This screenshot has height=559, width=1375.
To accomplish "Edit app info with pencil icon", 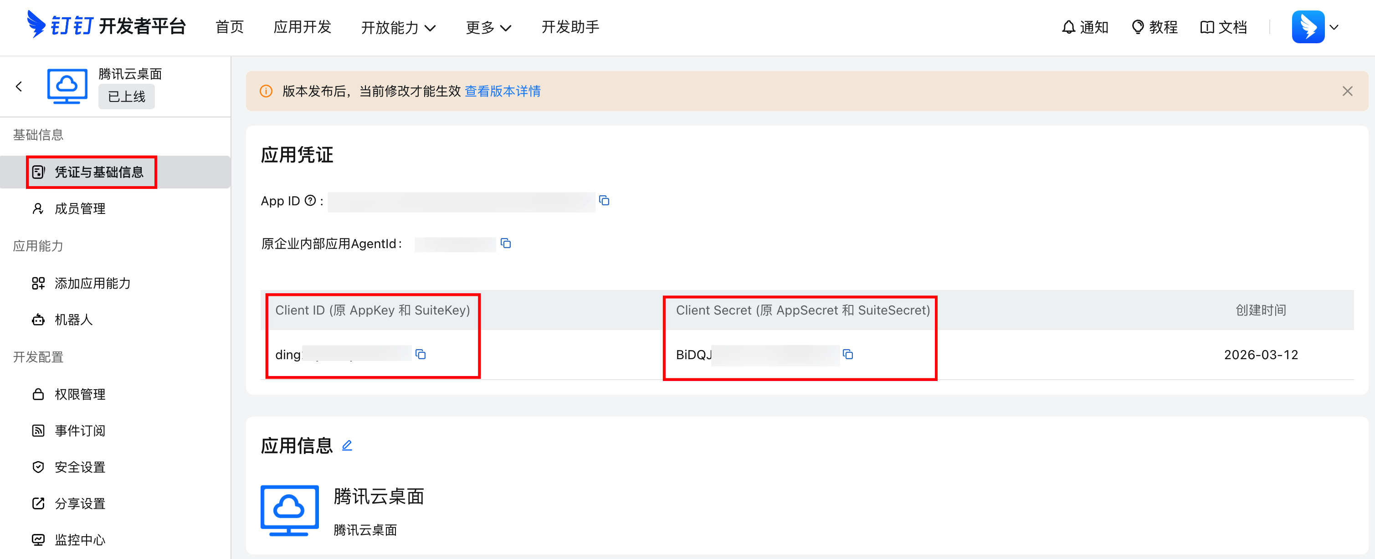I will 347,445.
